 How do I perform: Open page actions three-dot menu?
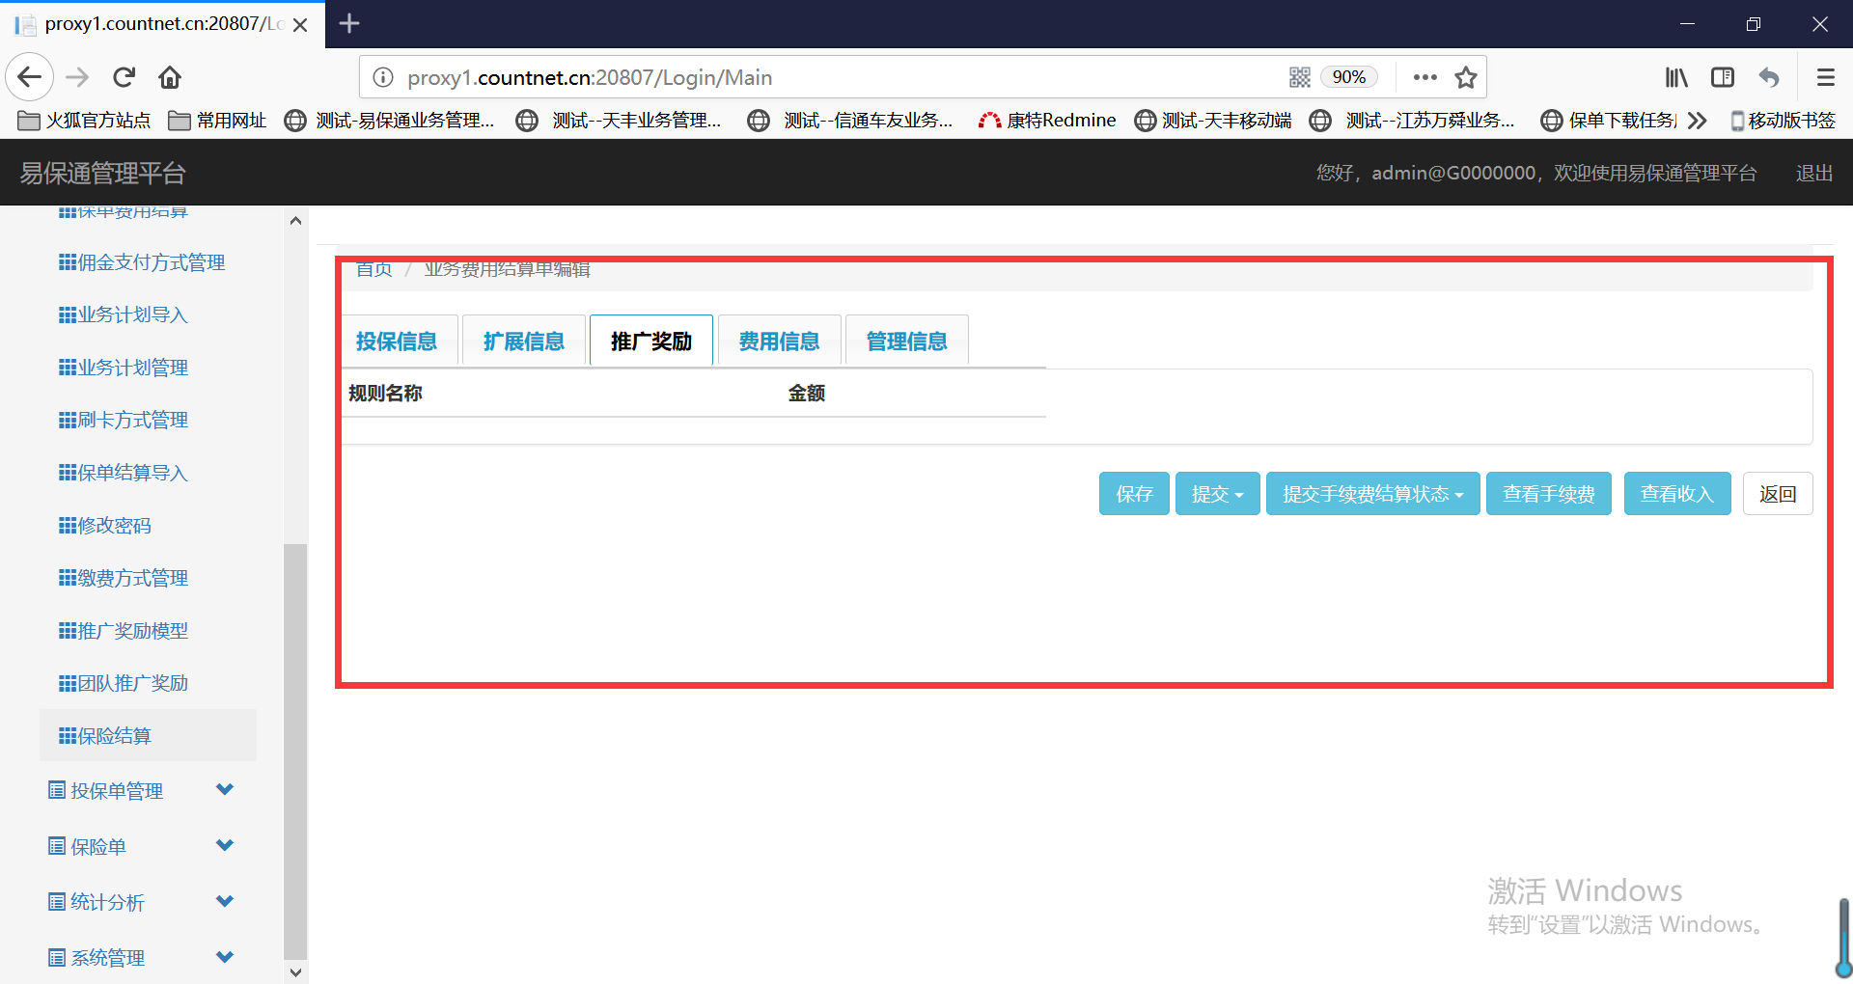point(1424,77)
